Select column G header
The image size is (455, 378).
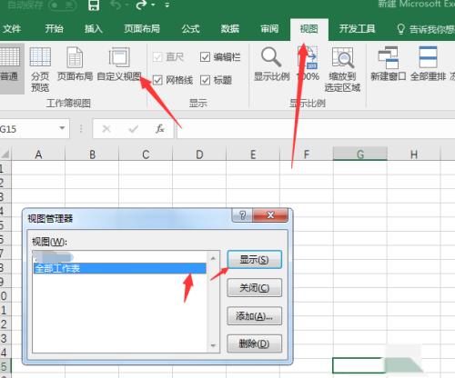(x=360, y=154)
